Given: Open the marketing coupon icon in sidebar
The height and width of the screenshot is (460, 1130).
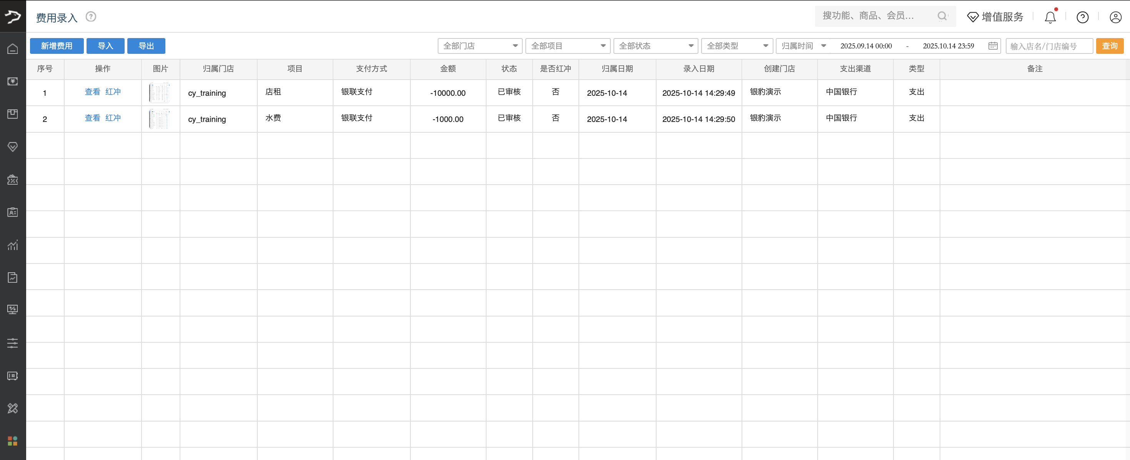Looking at the screenshot, I should click(13, 180).
